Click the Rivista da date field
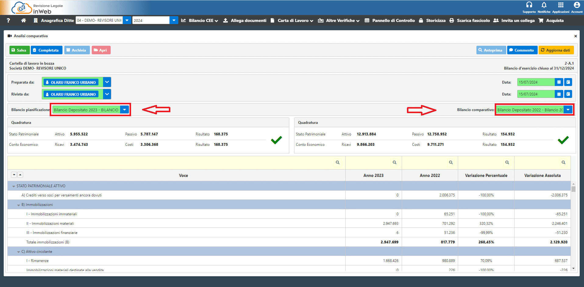This screenshot has height=287, width=584. tap(535, 94)
